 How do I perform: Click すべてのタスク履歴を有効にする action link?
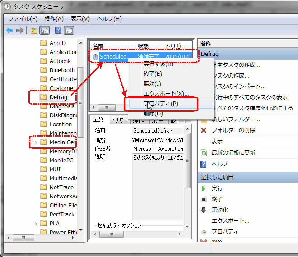252,108
